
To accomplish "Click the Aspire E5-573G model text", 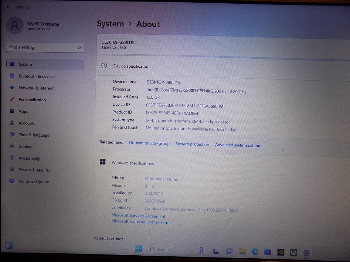I will (114, 47).
